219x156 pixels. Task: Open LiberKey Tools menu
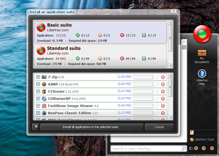coord(202,139)
